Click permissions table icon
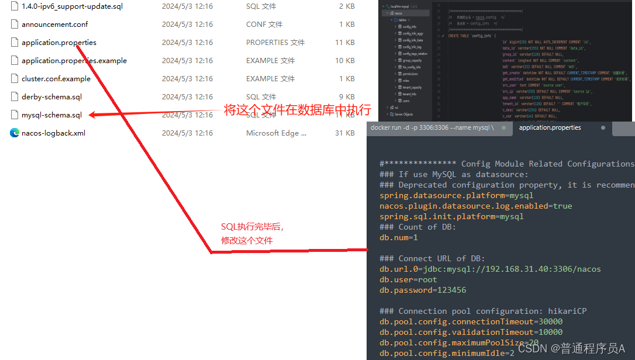This screenshot has width=635, height=360. click(400, 74)
